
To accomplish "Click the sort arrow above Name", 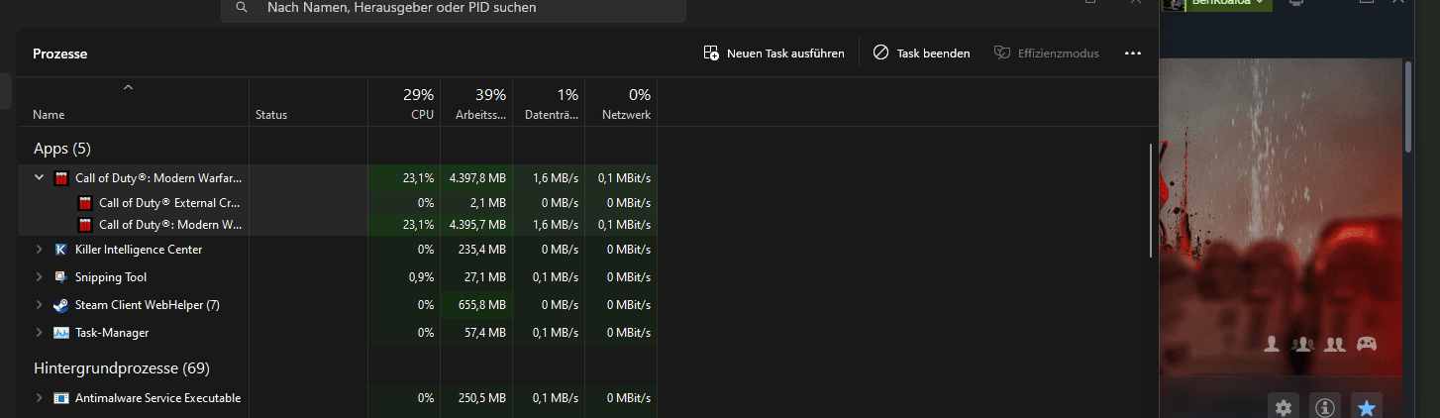I will pos(128,87).
